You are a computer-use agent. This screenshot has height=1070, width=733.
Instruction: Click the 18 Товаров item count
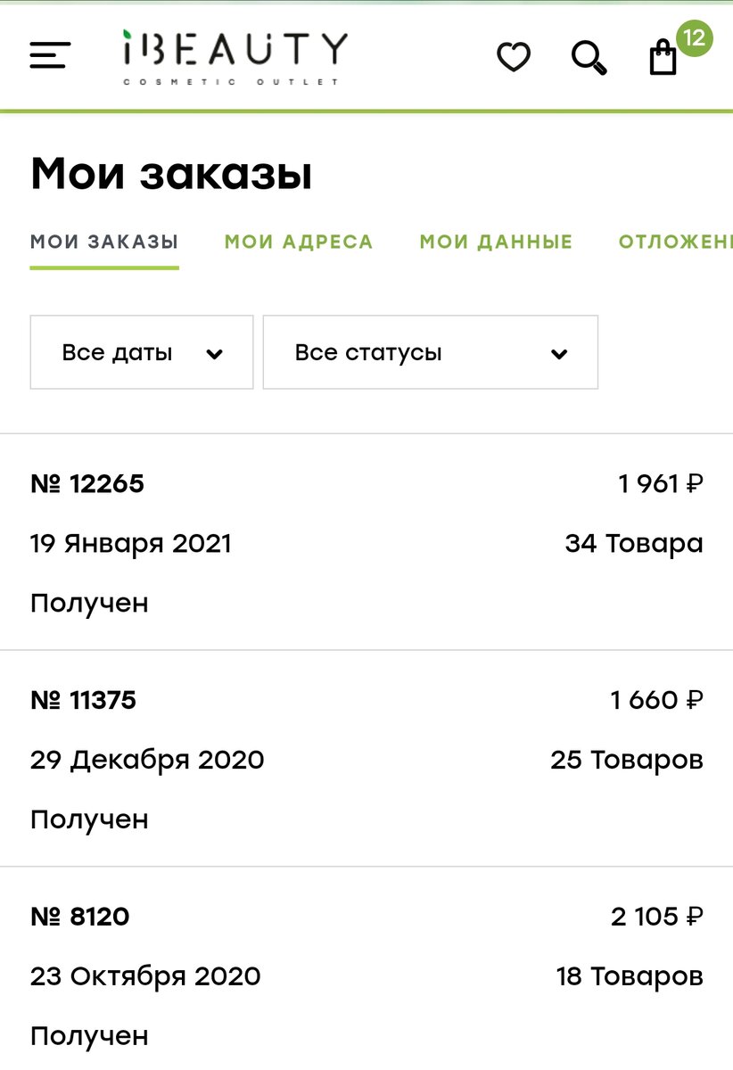coord(630,975)
